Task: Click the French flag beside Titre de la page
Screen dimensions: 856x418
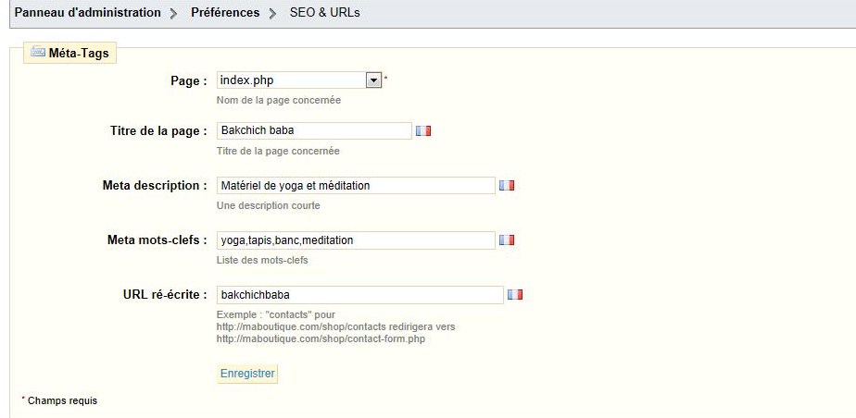Action: pyautogui.click(x=423, y=130)
